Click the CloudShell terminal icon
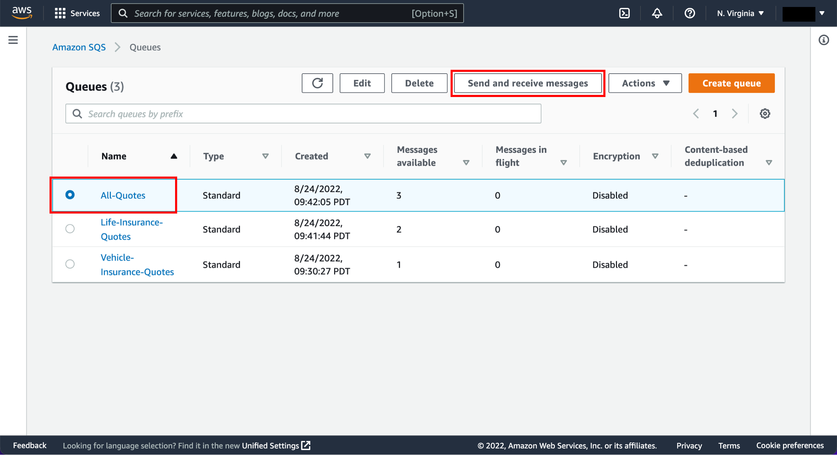The image size is (837, 455). point(625,13)
